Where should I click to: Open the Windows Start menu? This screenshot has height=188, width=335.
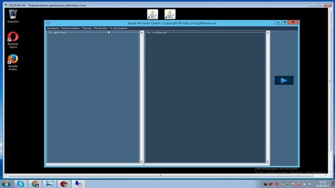pyautogui.click(x=6, y=184)
